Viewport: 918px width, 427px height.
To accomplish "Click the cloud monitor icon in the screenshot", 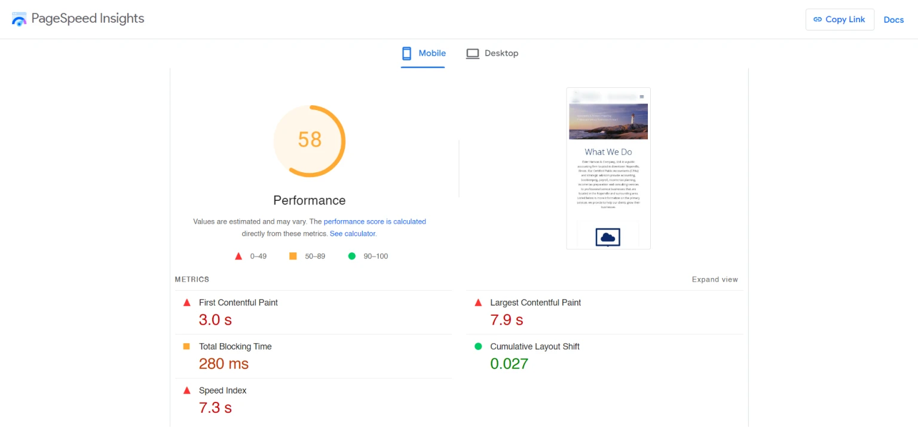I will tap(608, 237).
